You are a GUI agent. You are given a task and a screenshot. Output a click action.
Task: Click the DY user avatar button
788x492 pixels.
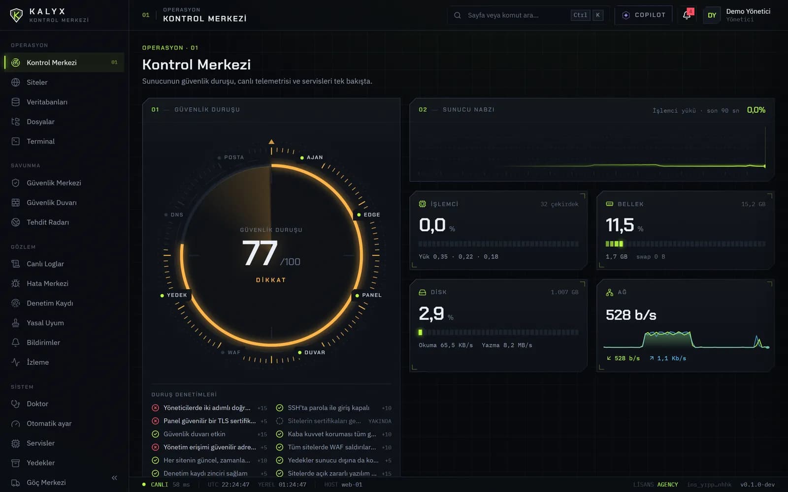712,15
